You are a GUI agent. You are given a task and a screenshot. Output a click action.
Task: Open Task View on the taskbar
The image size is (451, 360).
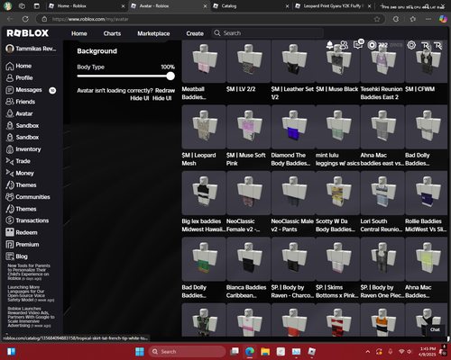click(x=235, y=352)
